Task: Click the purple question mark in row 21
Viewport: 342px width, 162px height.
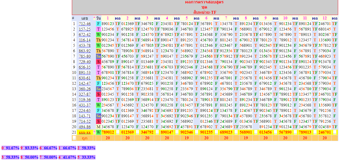Action: pyautogui.click(x=94, y=132)
